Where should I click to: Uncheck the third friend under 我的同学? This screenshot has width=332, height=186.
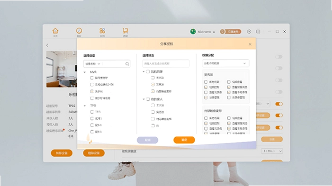(x=153, y=91)
